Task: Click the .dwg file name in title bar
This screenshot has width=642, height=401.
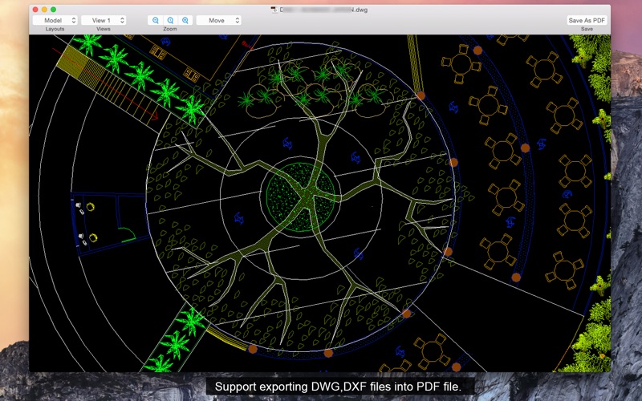Action: [321, 9]
